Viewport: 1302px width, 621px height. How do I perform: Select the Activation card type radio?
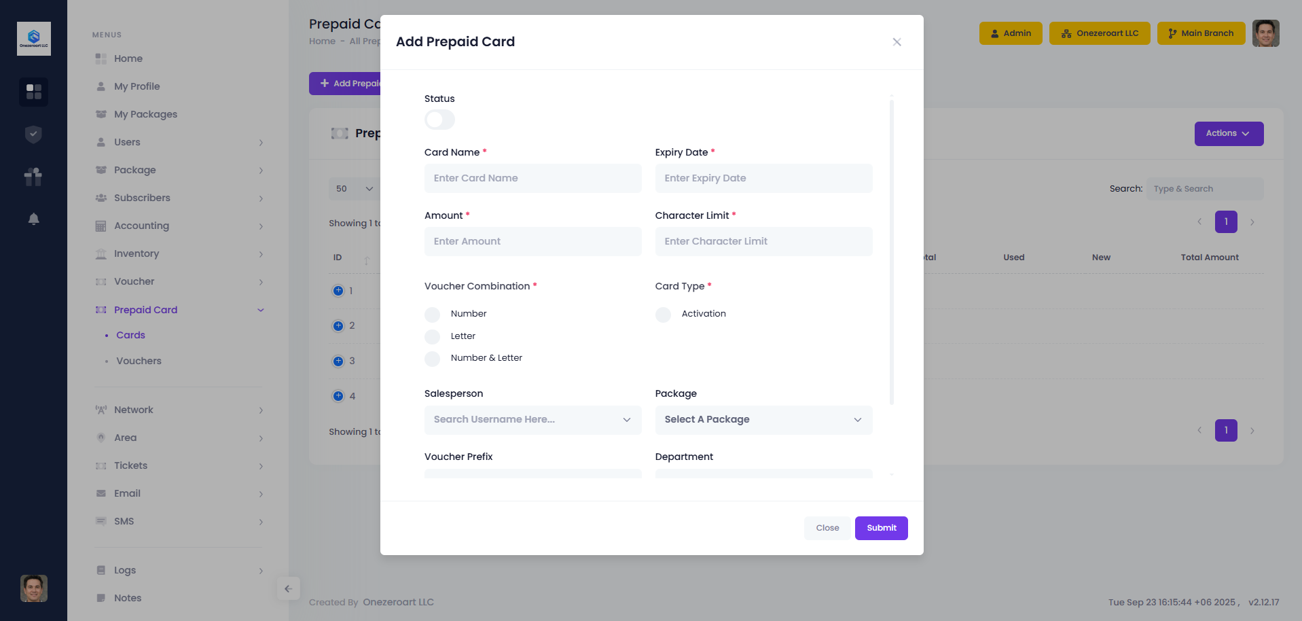click(664, 315)
